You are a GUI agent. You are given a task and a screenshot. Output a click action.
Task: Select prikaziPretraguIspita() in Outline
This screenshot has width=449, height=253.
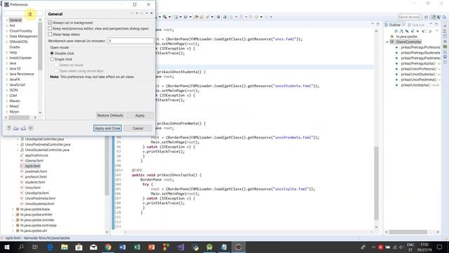418,63
